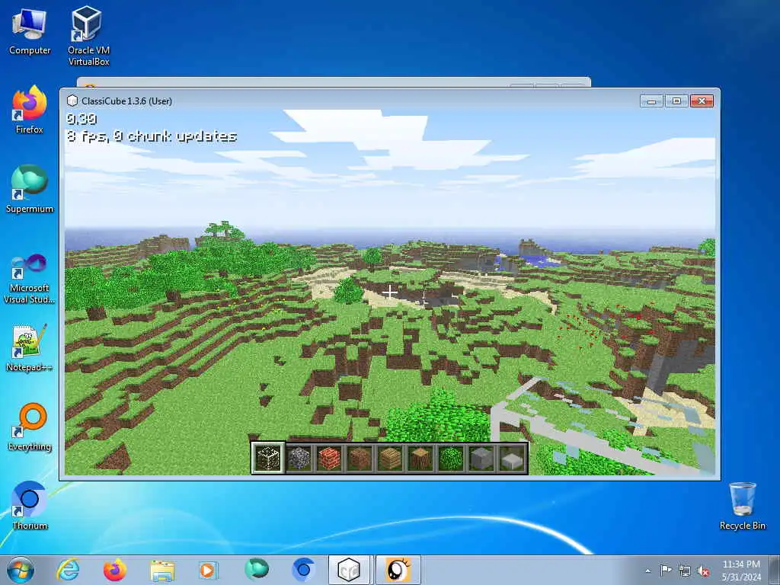Open the Computer desktop icon
The image size is (780, 585).
(30, 32)
